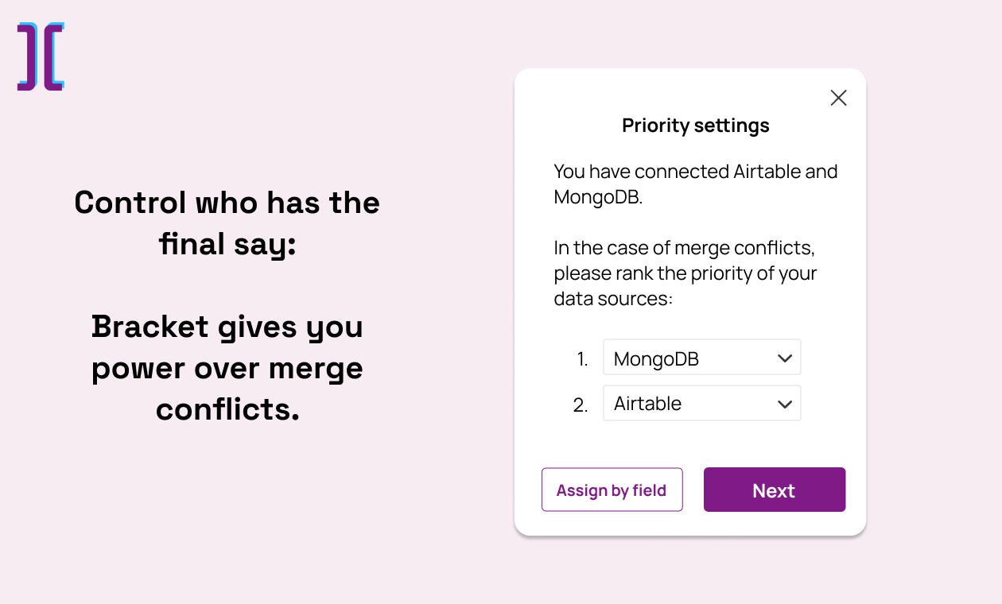This screenshot has width=1002, height=604.
Task: Click the chevron arrow beside Airtable
Action: pos(785,404)
